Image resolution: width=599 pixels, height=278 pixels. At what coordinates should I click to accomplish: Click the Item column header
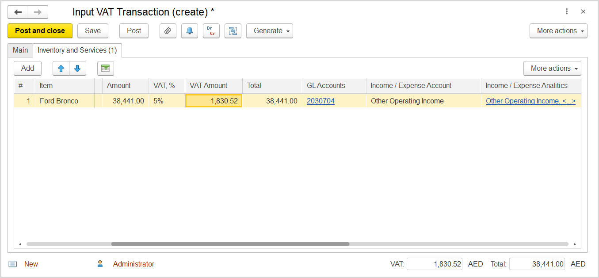[65, 86]
